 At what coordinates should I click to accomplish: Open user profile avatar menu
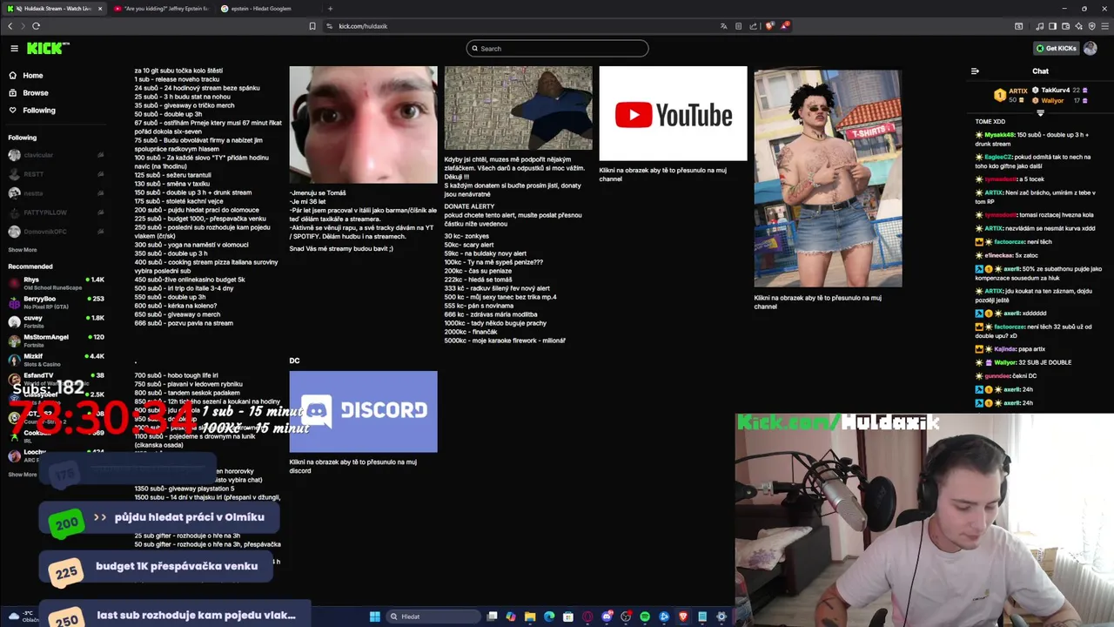pyautogui.click(x=1091, y=49)
